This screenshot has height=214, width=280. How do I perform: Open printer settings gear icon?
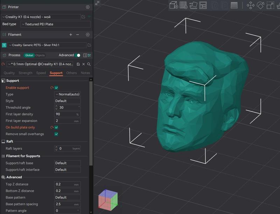pyautogui.click(x=88, y=7)
